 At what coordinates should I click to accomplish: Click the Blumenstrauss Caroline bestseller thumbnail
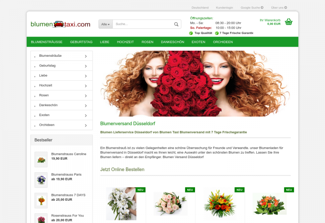pos(41,159)
